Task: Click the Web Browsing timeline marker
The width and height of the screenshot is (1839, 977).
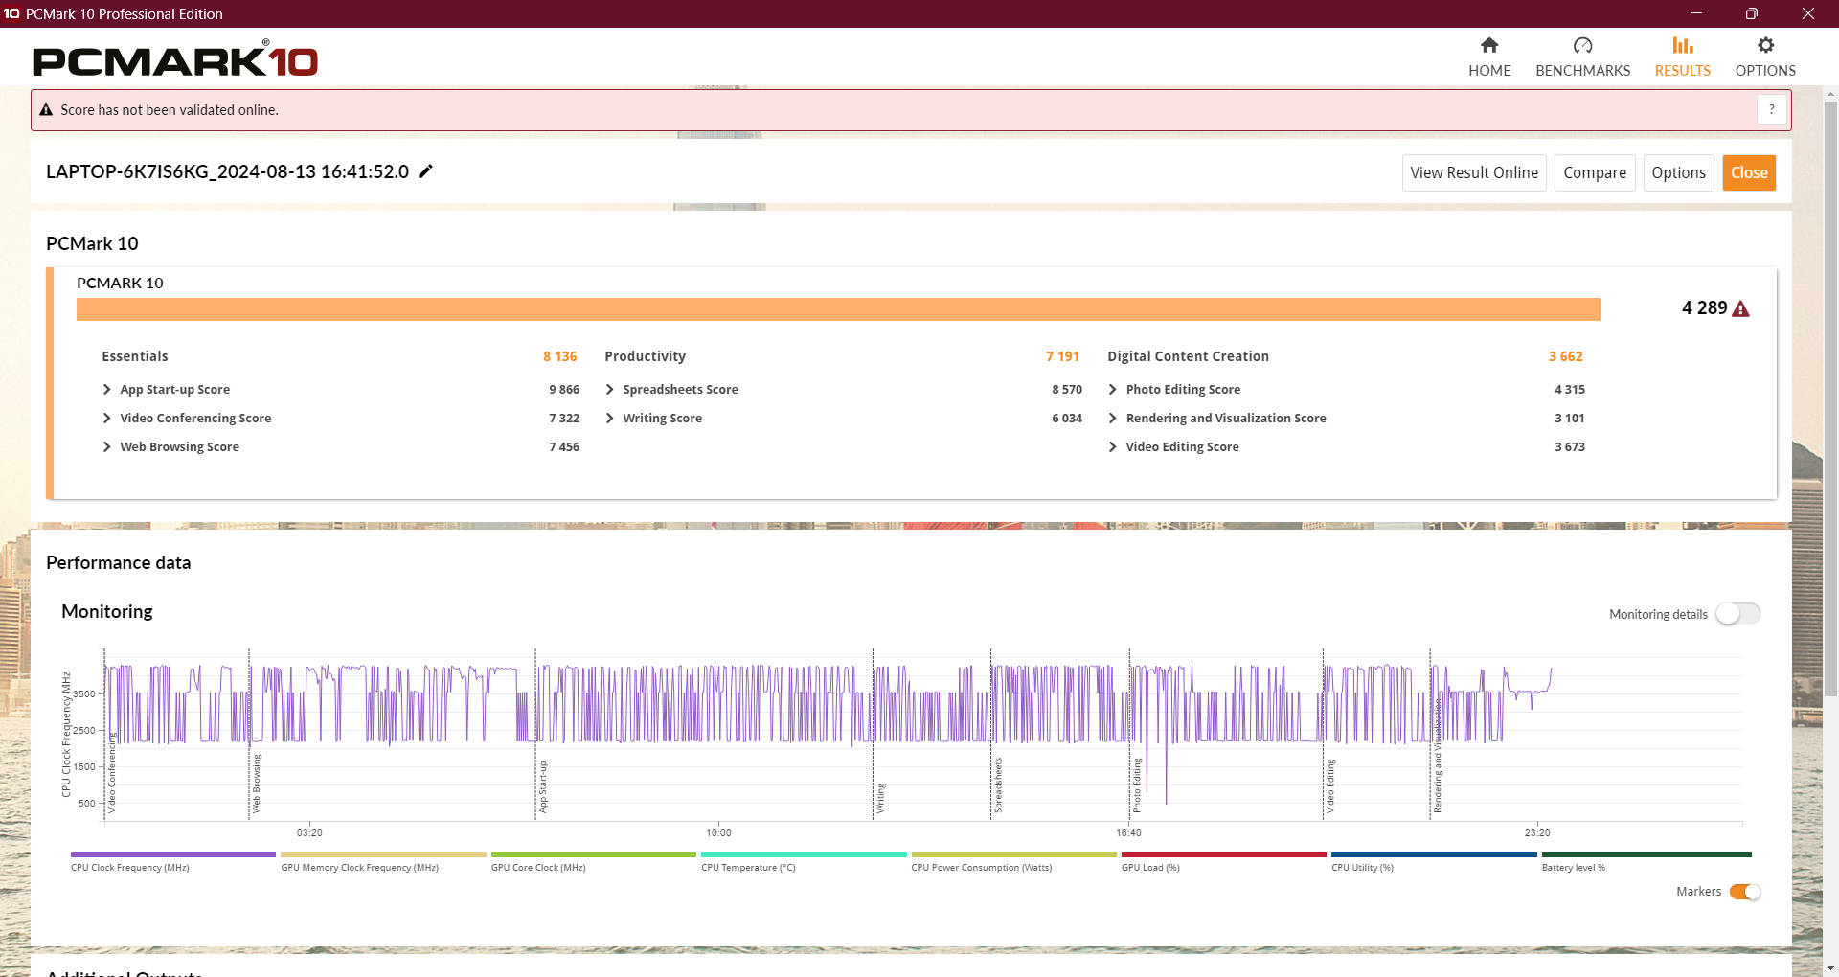Action: point(256,784)
